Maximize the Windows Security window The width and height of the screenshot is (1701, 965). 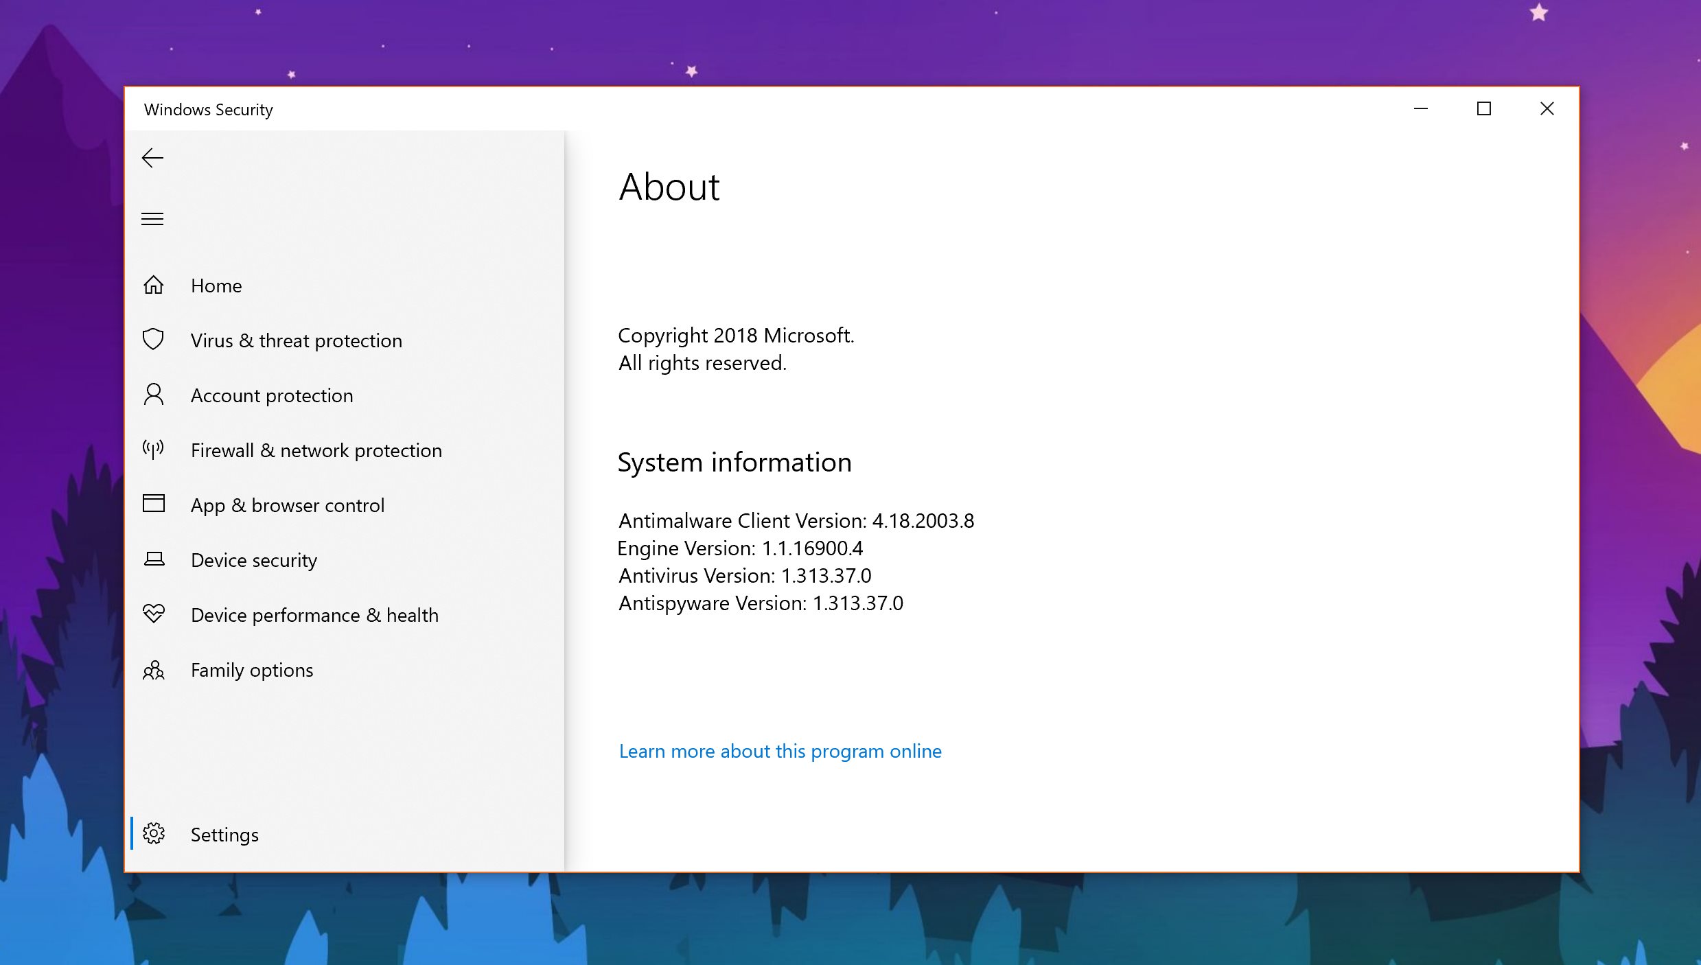(x=1484, y=108)
